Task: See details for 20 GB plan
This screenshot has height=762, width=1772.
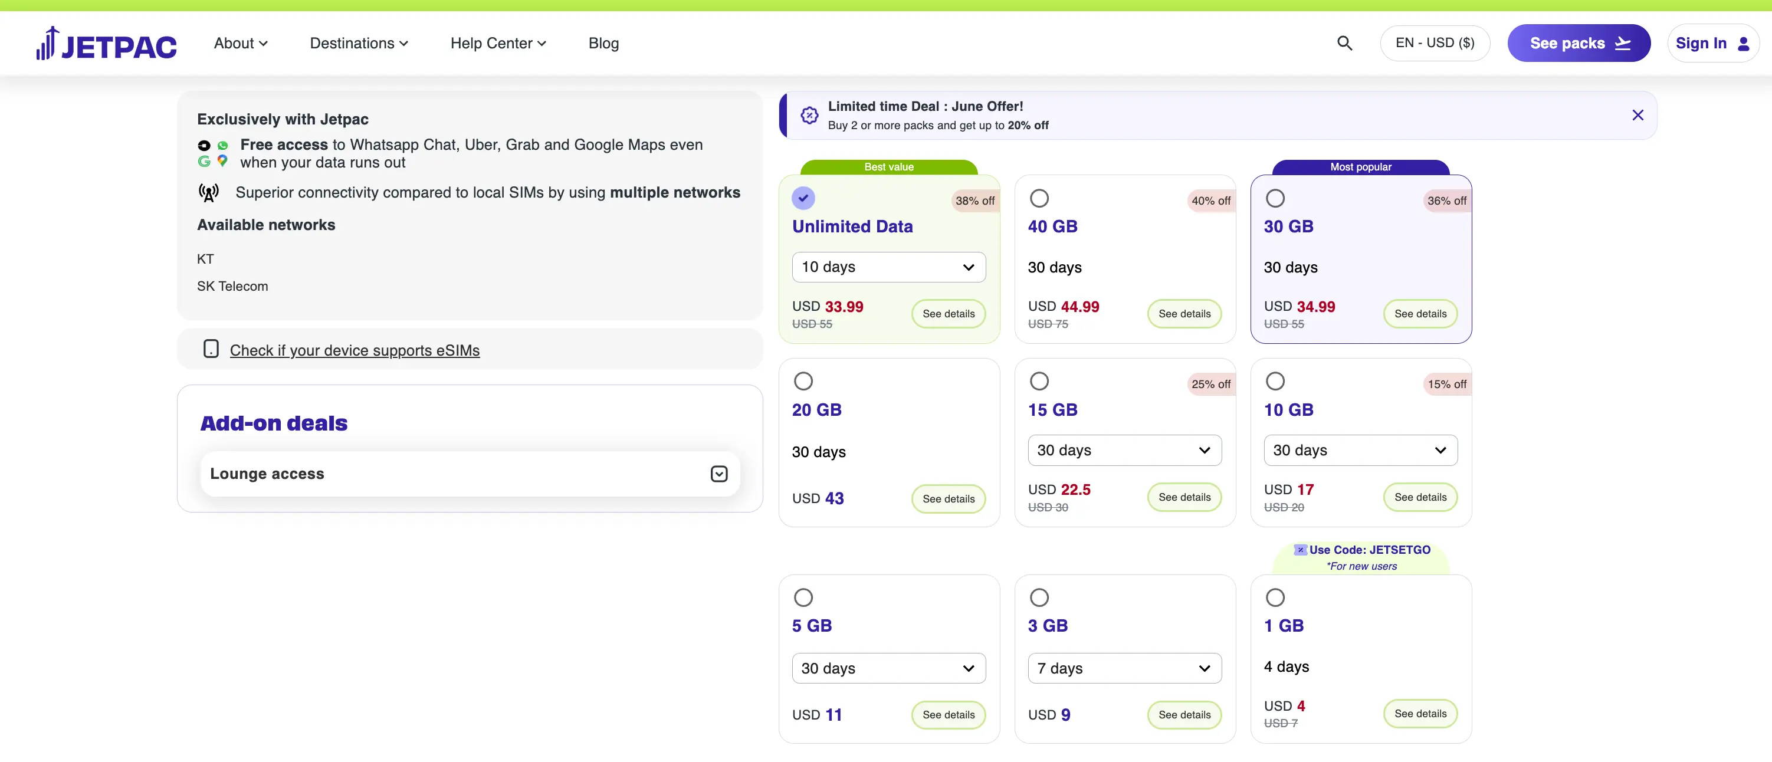Action: [x=948, y=498]
